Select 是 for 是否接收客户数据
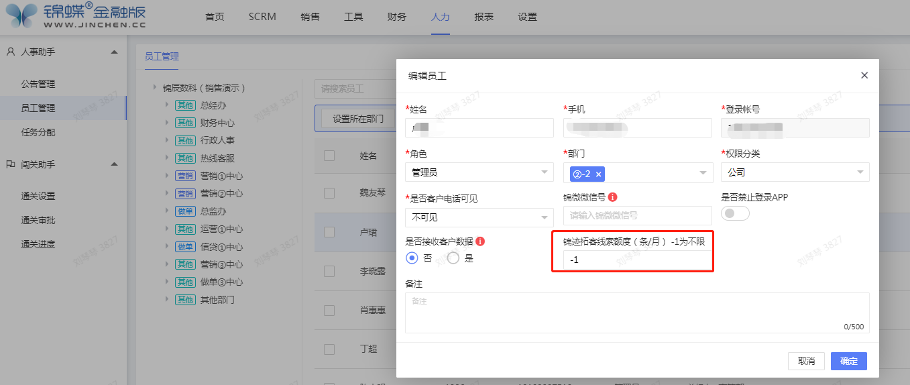 (453, 258)
